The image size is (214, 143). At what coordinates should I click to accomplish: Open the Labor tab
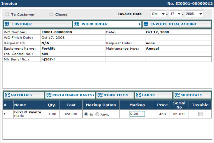(154, 95)
